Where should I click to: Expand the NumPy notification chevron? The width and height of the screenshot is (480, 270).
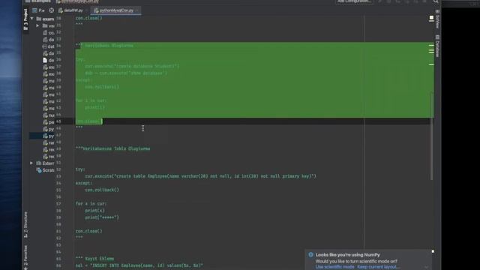426,267
